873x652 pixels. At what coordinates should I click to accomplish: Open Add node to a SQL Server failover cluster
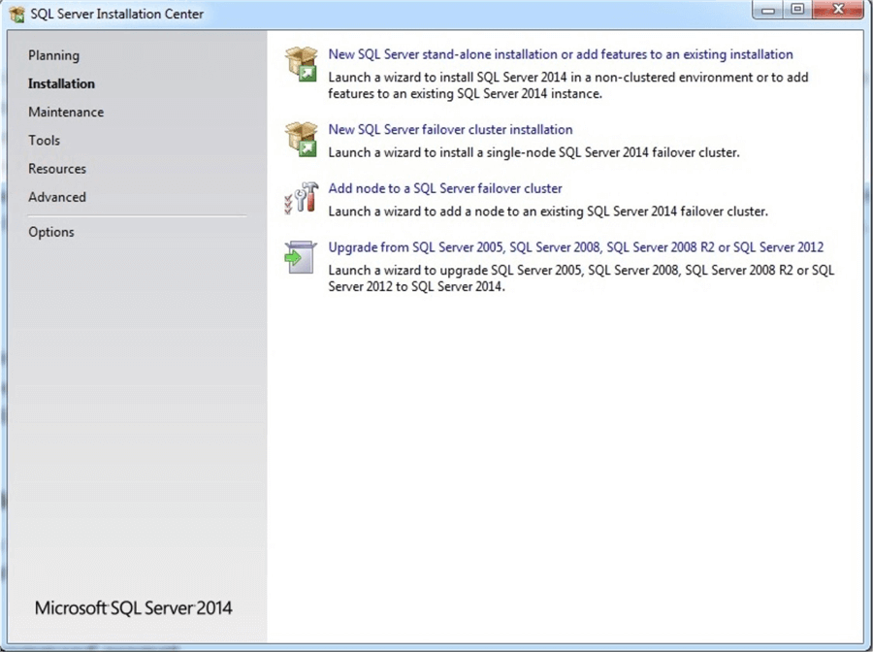point(445,189)
